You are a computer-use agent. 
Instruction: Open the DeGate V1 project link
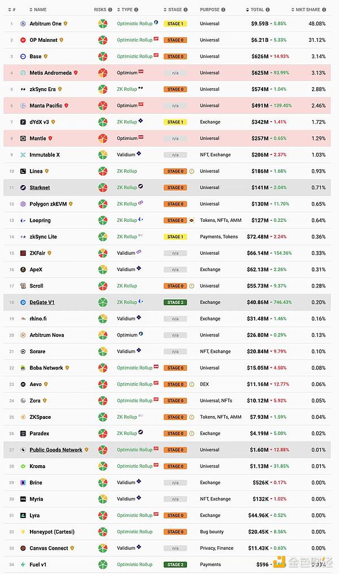pyautogui.click(x=42, y=303)
